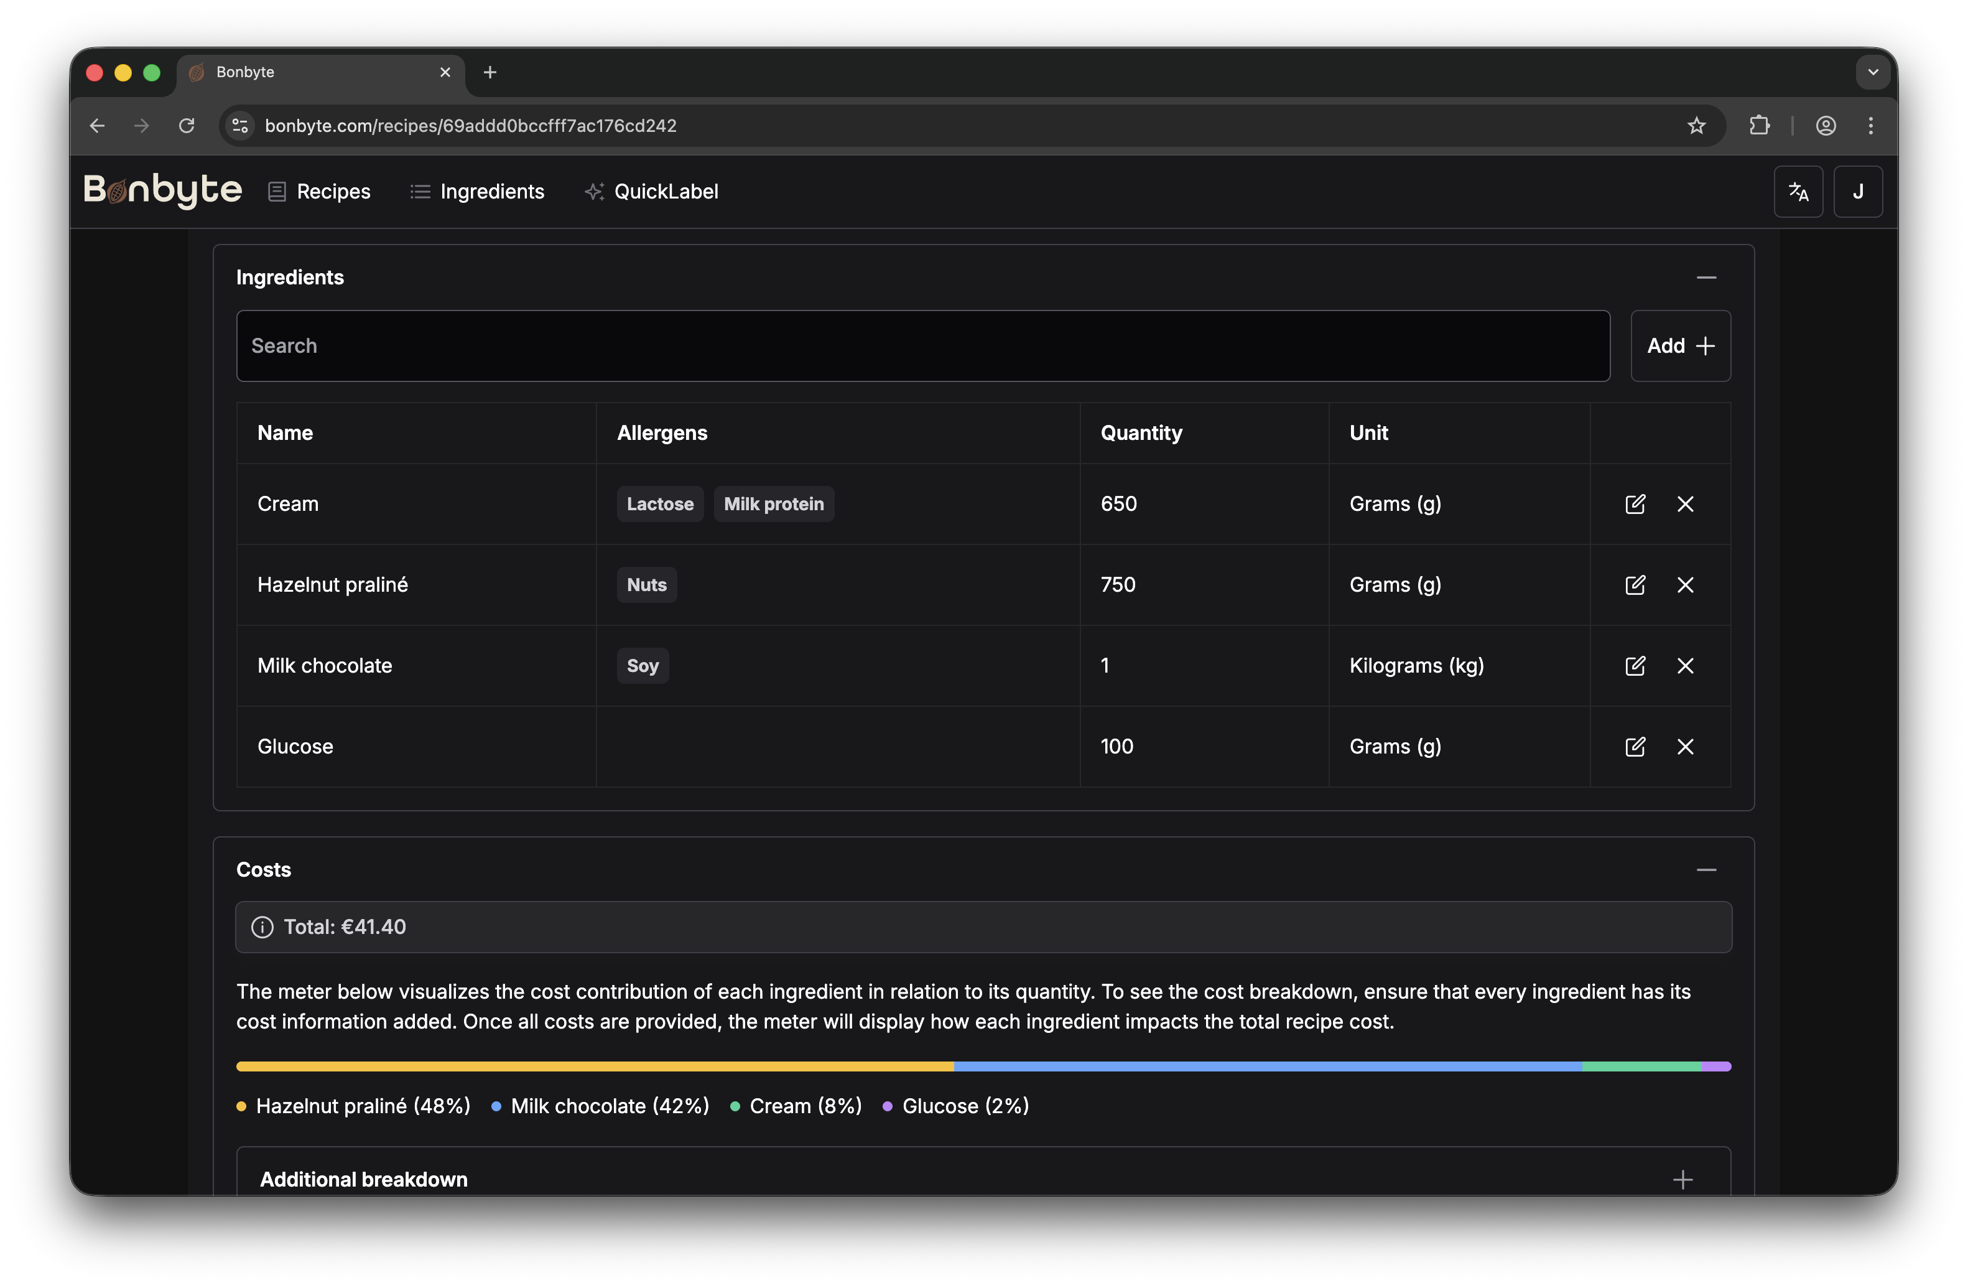
Task: Edit the Glucose ingredient
Action: coord(1636,746)
